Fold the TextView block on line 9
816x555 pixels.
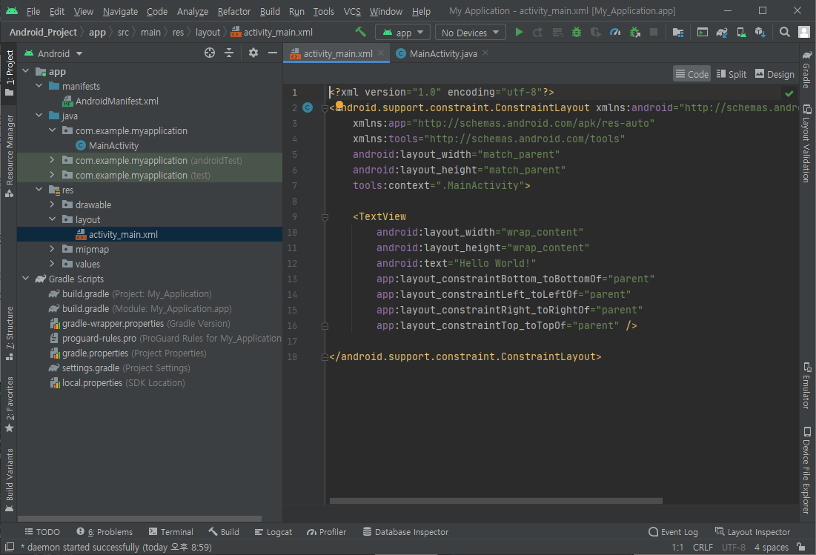325,217
